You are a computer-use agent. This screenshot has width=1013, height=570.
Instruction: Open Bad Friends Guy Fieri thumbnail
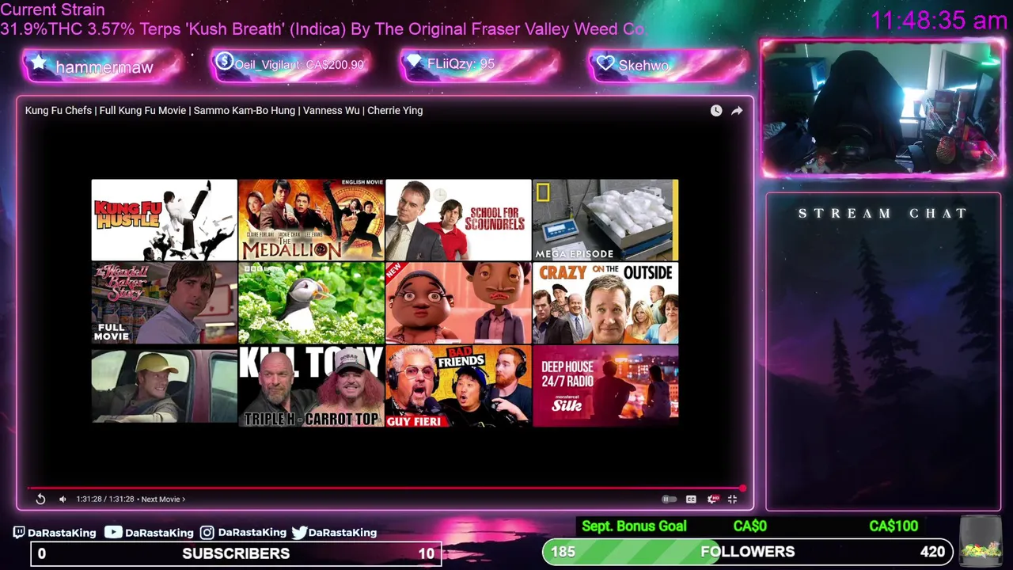pyautogui.click(x=458, y=386)
